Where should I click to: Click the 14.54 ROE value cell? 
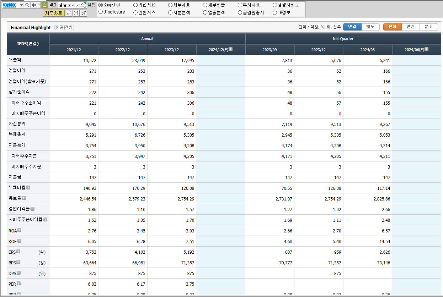(x=368, y=241)
